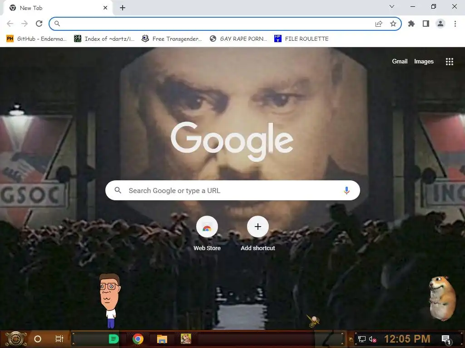This screenshot has height=348, width=465.
Task: Open the Extensions puzzle icon
Action: (411, 24)
